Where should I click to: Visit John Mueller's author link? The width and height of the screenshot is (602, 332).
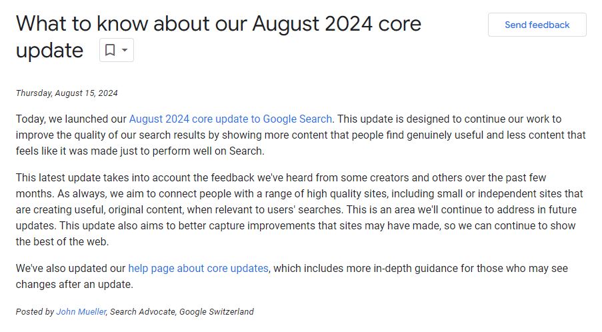[81, 311]
